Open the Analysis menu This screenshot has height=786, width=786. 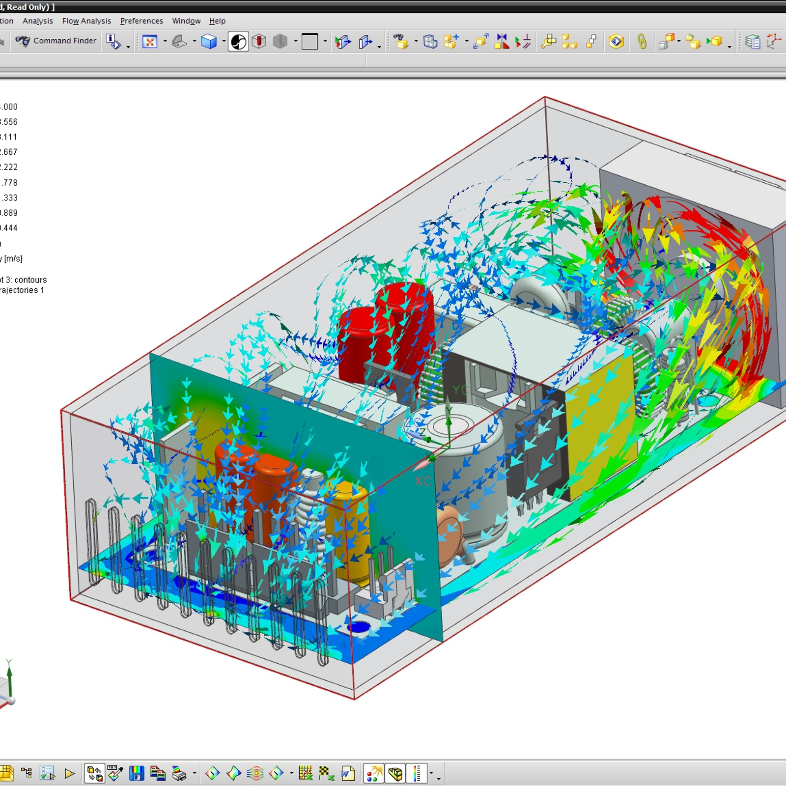38,21
